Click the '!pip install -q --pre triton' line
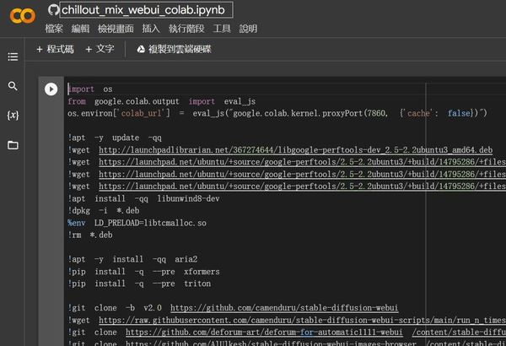 coord(139,284)
